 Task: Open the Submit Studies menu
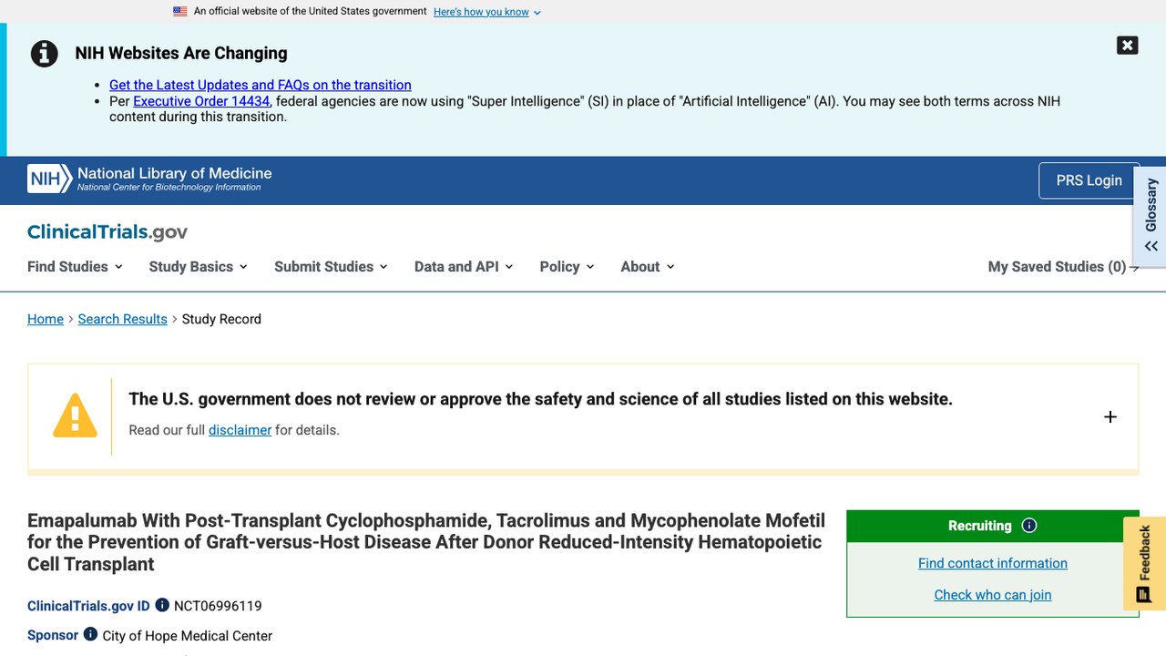[331, 267]
